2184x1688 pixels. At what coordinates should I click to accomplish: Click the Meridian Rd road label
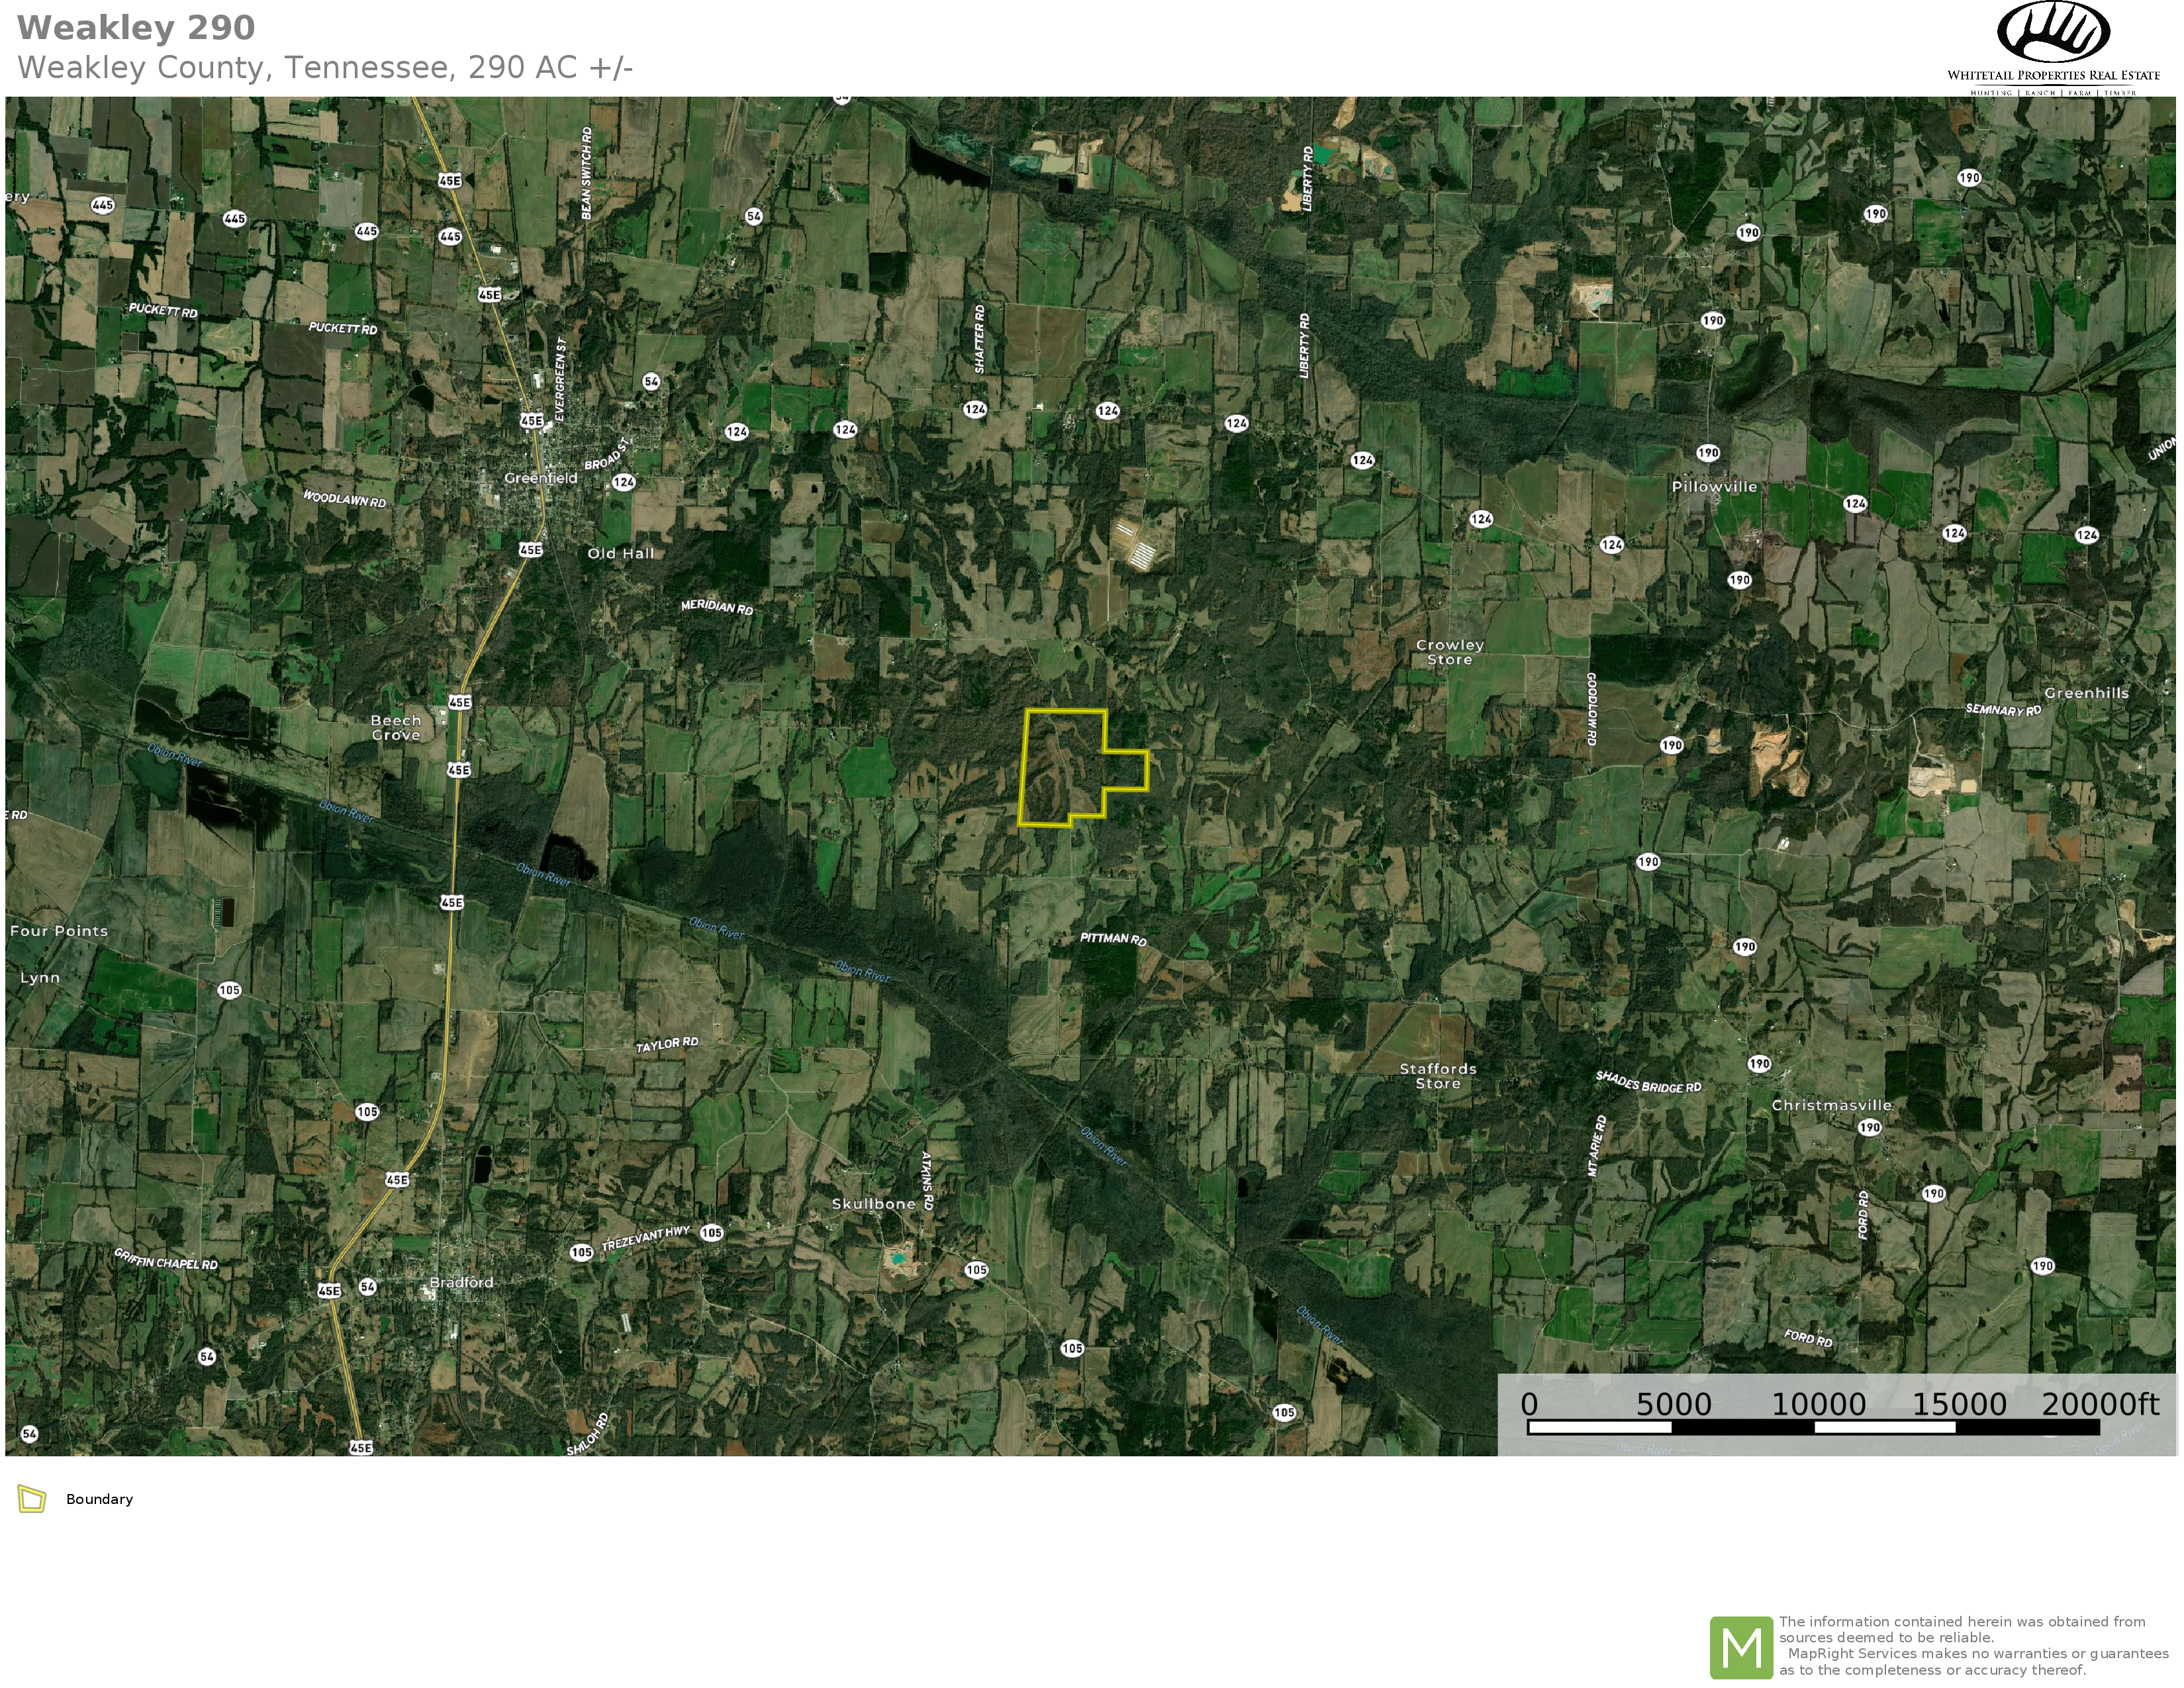[716, 607]
